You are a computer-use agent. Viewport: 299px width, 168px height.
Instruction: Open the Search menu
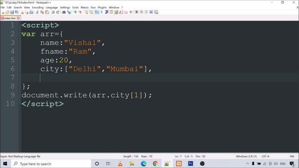[18, 7]
